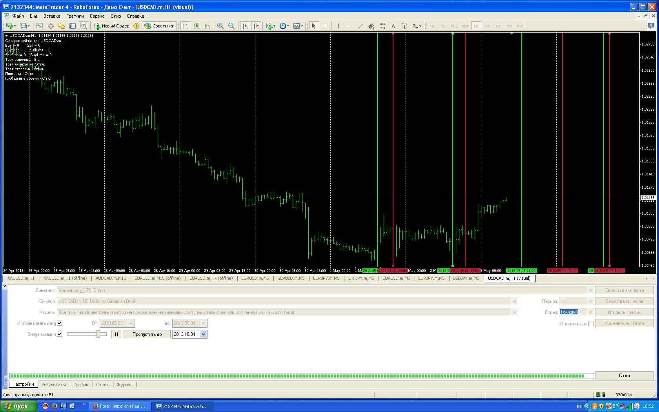Select the equidistant channel tool
659x412 pixels.
371,26
